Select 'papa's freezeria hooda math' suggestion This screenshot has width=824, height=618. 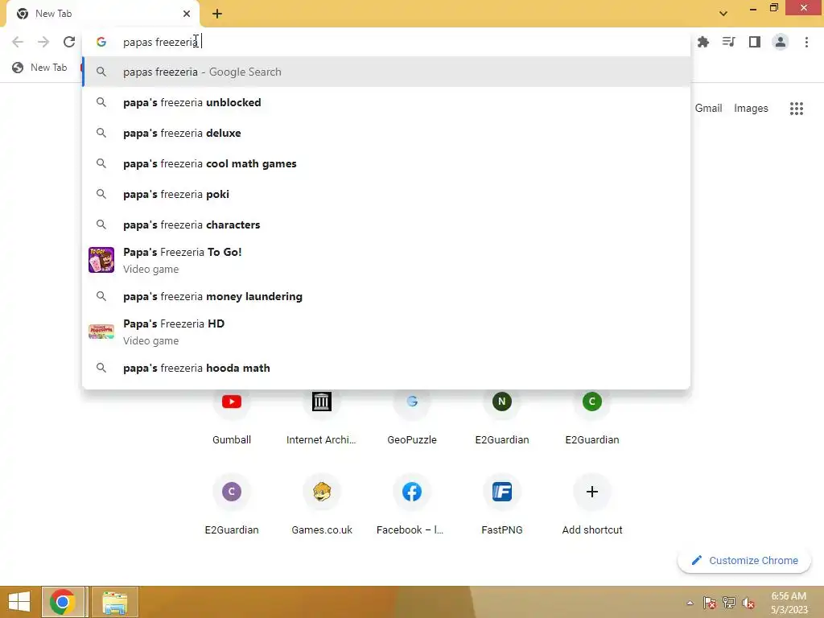coord(386,368)
